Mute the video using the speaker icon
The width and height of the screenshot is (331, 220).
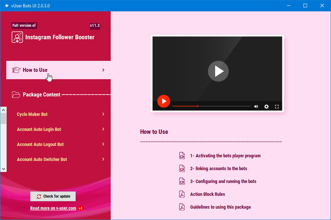pos(256,107)
